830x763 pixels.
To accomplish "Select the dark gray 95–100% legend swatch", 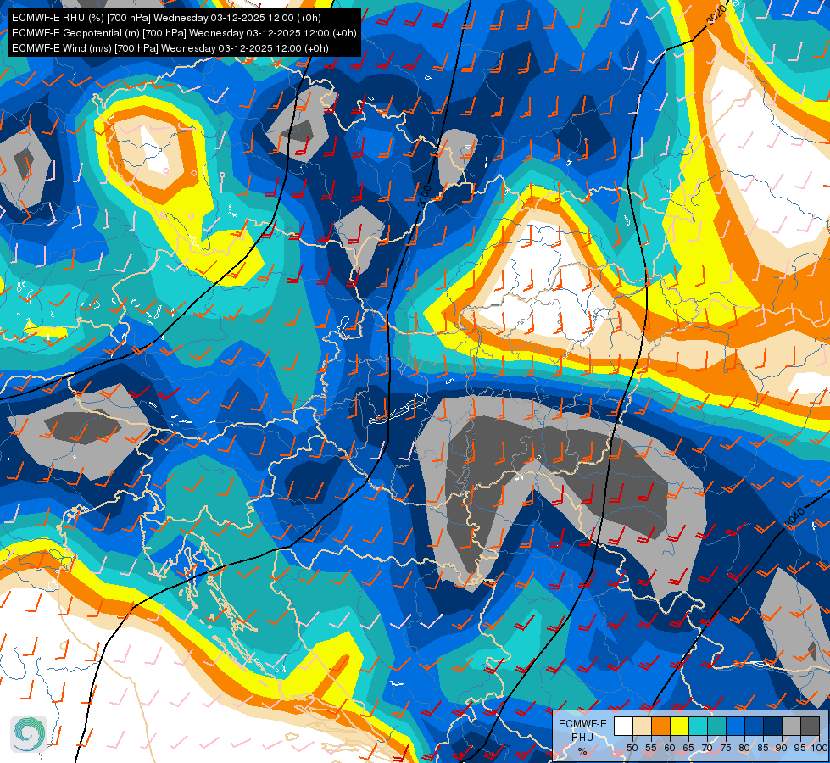I will click(810, 726).
